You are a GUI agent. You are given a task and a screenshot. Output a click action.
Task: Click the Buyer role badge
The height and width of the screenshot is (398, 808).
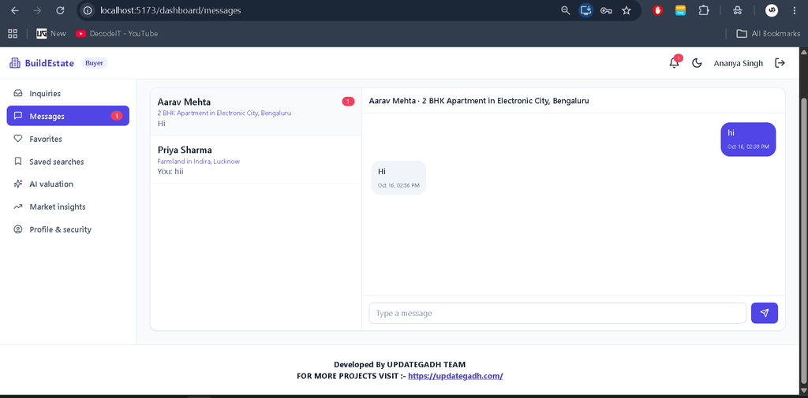[95, 63]
